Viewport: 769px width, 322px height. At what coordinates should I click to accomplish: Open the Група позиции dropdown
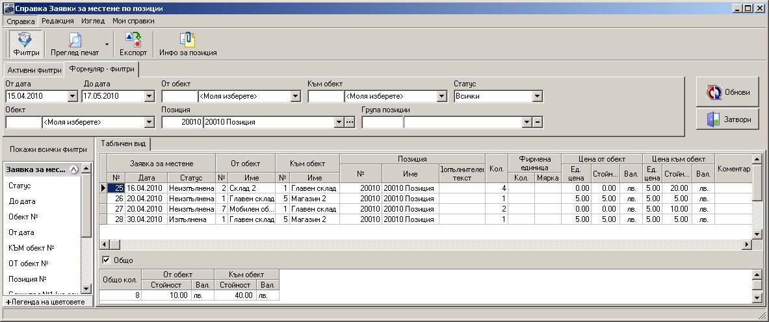(527, 122)
